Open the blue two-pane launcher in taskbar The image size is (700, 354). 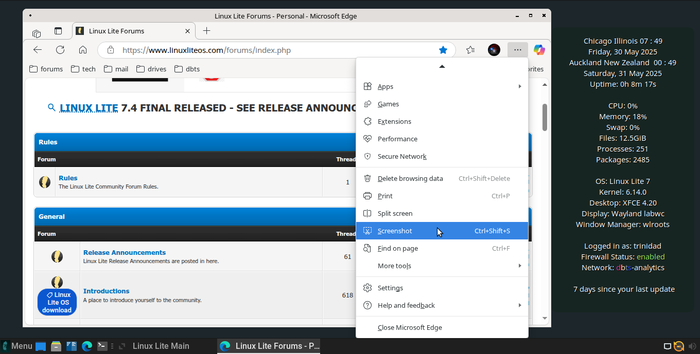[x=72, y=346]
